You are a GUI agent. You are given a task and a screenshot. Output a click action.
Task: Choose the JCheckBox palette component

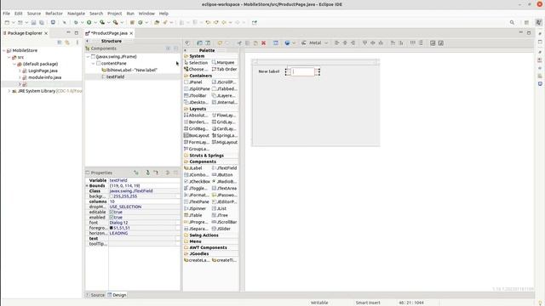point(197,181)
